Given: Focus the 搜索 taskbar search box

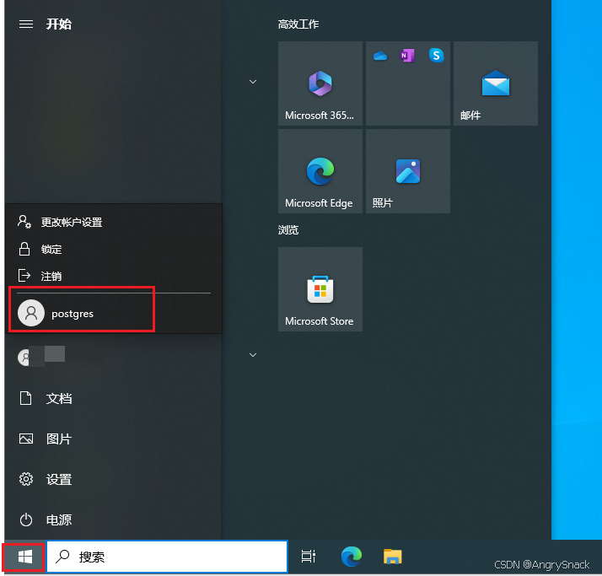Looking at the screenshot, I should pyautogui.click(x=168, y=557).
